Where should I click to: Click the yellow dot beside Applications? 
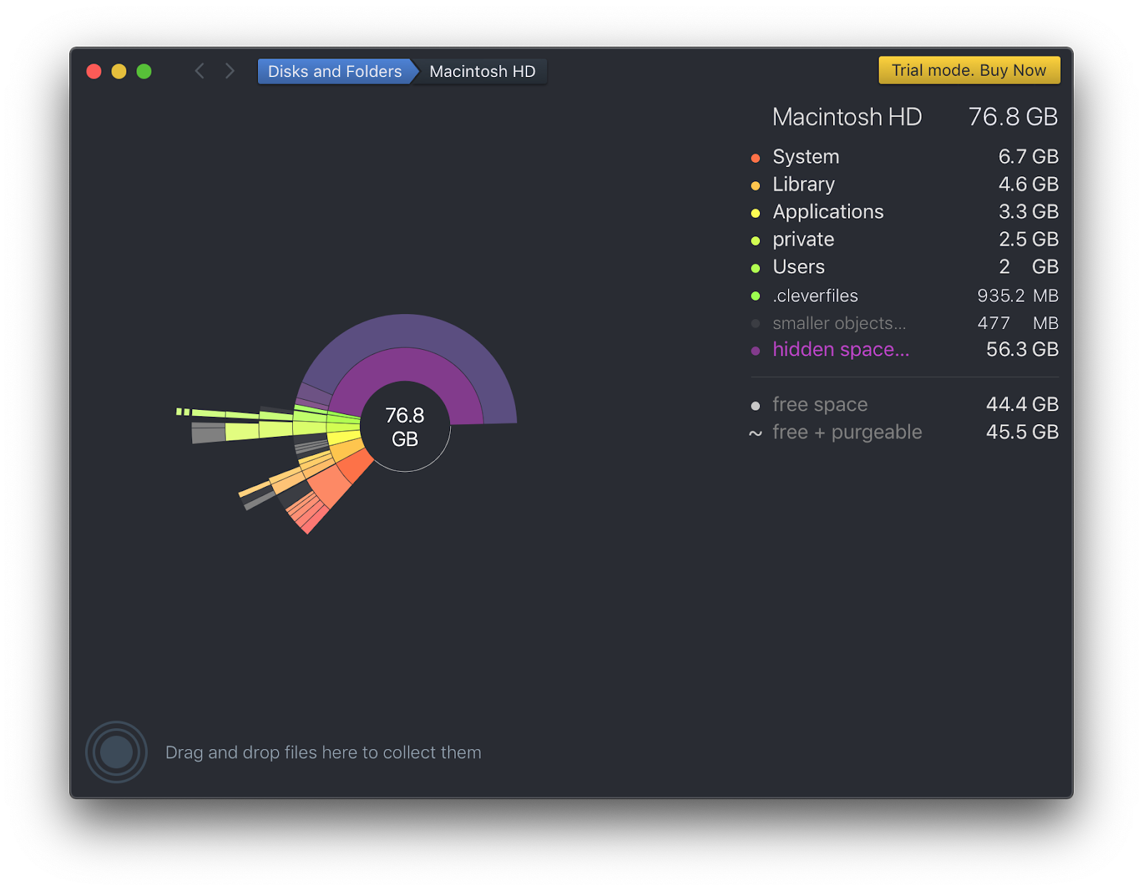click(756, 213)
